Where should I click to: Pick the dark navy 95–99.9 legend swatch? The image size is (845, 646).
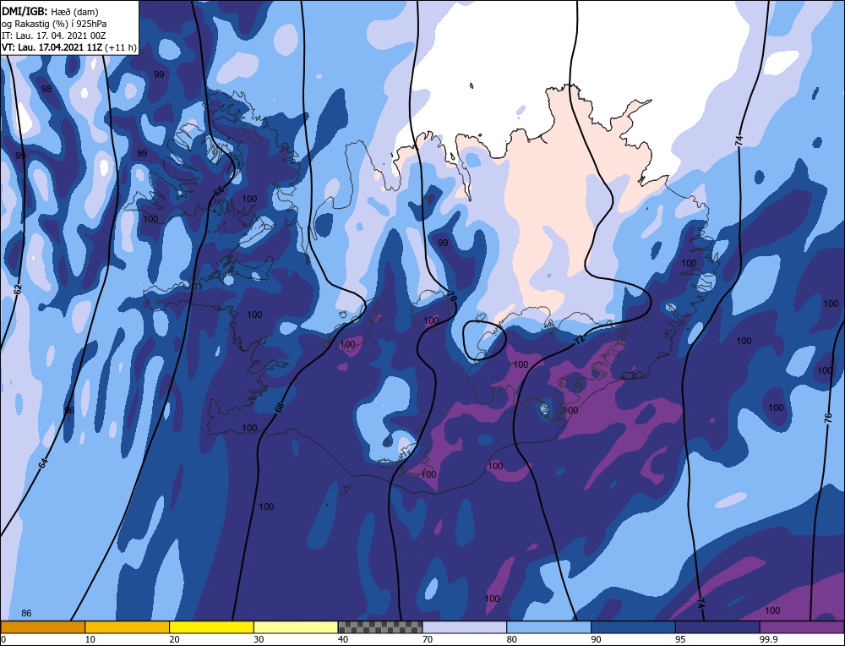click(x=717, y=627)
